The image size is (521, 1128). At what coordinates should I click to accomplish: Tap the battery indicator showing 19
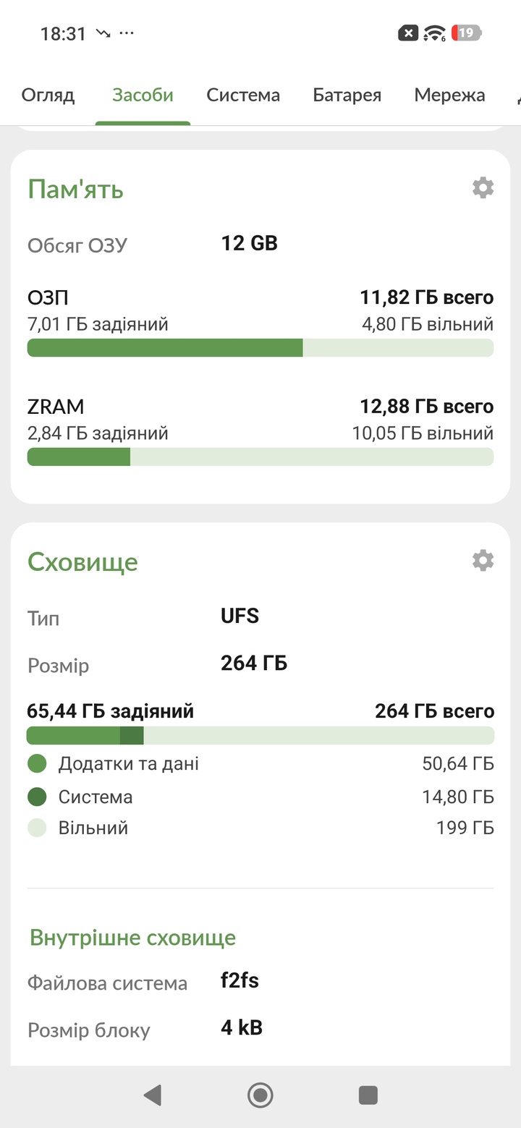[466, 33]
